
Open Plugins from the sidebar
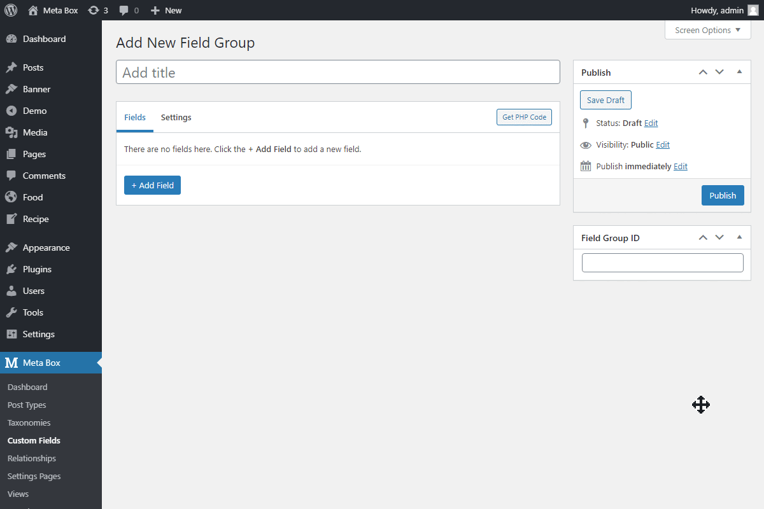pyautogui.click(x=37, y=269)
